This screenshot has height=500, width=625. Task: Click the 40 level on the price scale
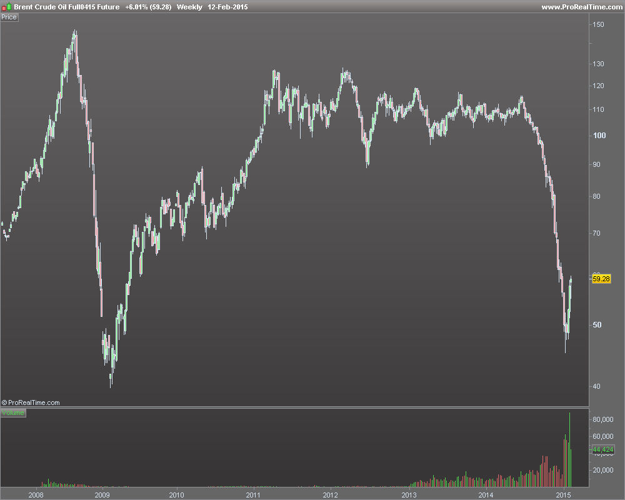(596, 386)
